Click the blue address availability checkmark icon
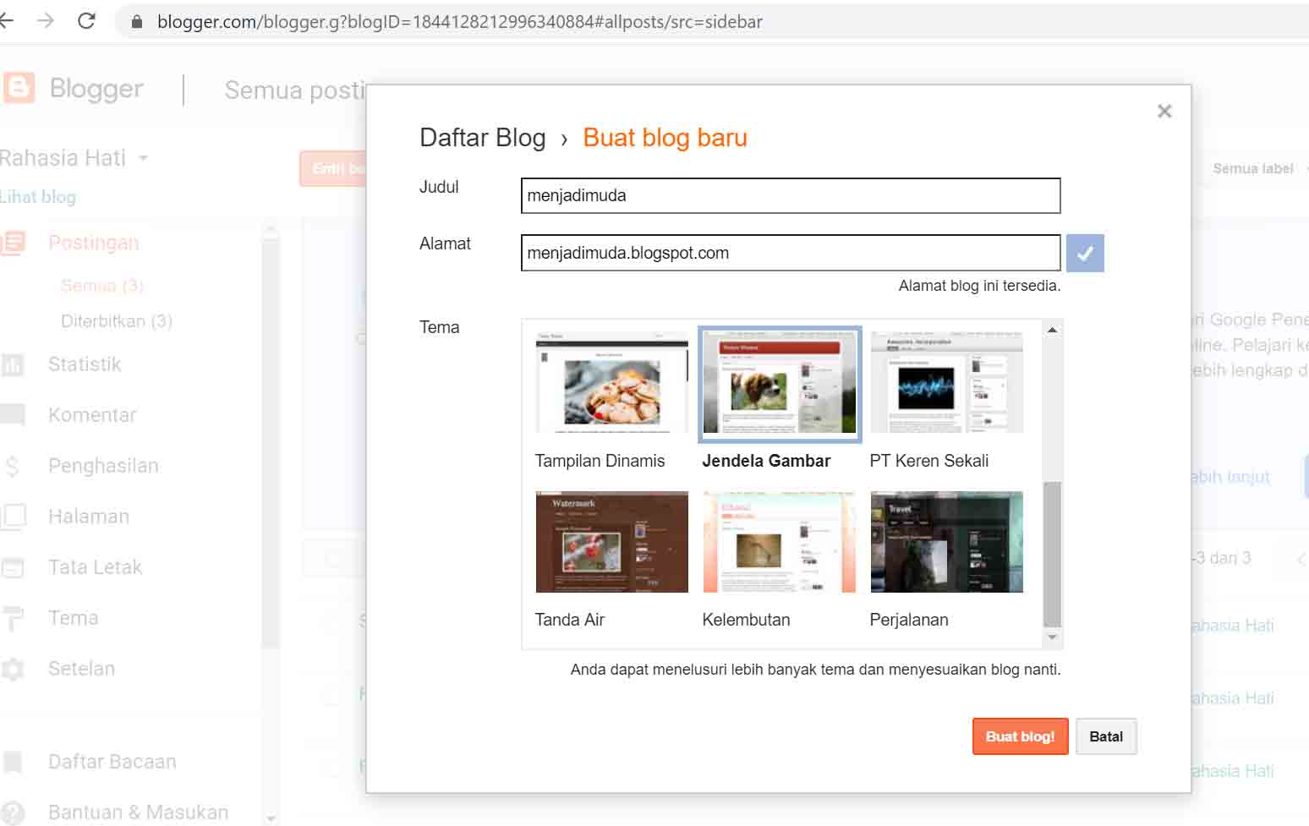Screen dimensions: 1309x826 tap(1085, 253)
